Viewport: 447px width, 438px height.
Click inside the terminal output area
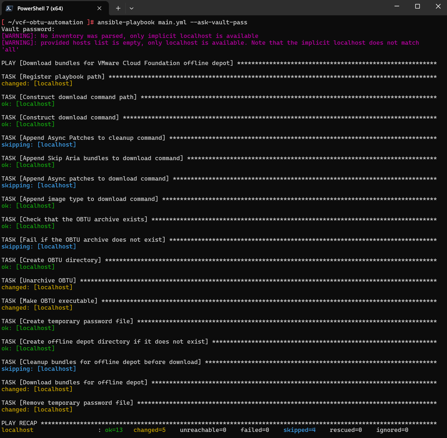[223, 232]
